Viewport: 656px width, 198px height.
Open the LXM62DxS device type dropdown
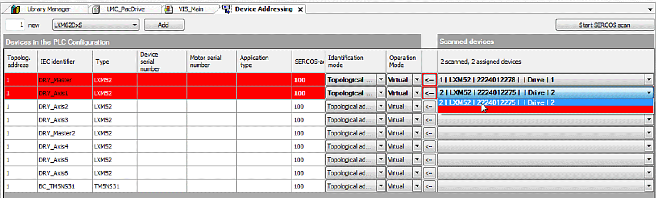(135, 25)
